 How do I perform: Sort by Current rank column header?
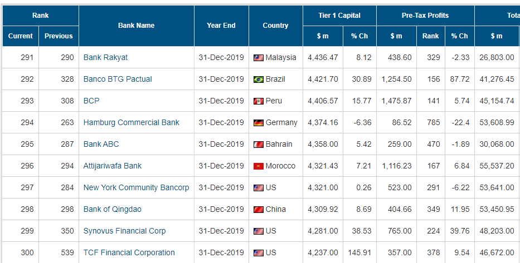pyautogui.click(x=21, y=36)
